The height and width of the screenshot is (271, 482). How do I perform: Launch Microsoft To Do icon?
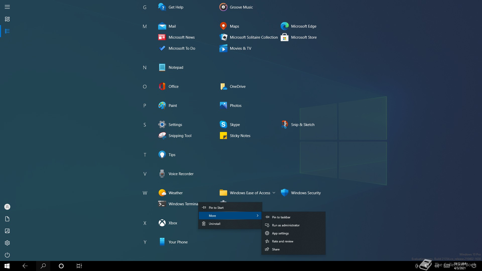pyautogui.click(x=162, y=48)
